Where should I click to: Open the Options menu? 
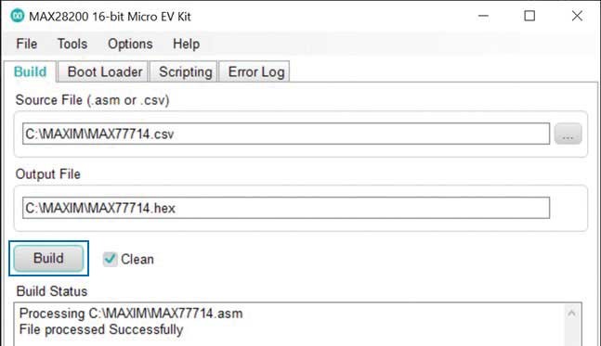coord(130,44)
